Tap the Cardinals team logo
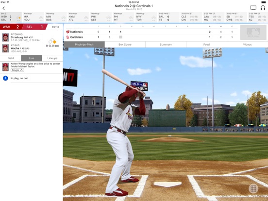 point(67,37)
